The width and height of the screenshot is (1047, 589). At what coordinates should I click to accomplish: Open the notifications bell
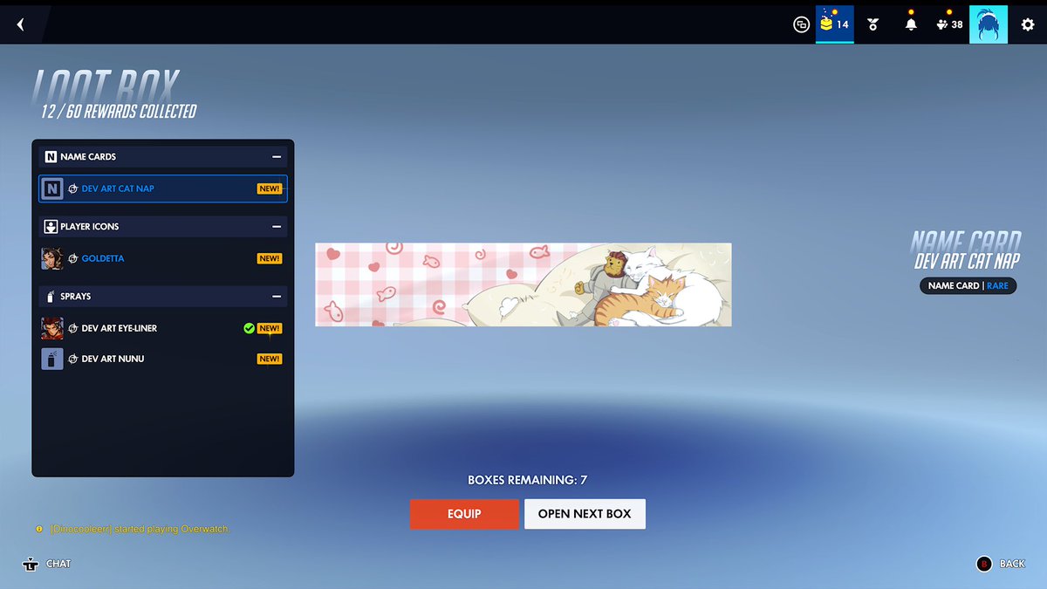coord(911,24)
